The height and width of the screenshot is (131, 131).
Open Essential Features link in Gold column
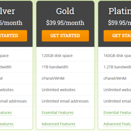(57, 112)
